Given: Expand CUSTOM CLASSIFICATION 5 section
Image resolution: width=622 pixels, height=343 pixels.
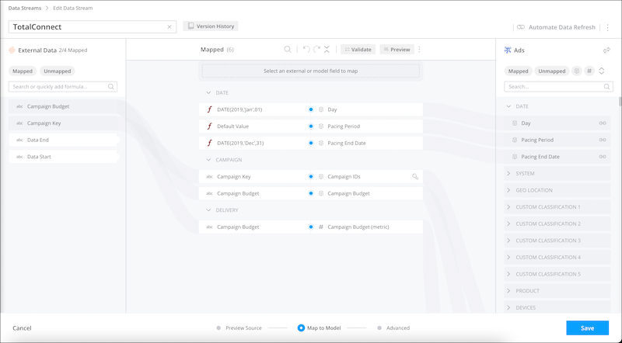Looking at the screenshot, I should tap(557, 274).
